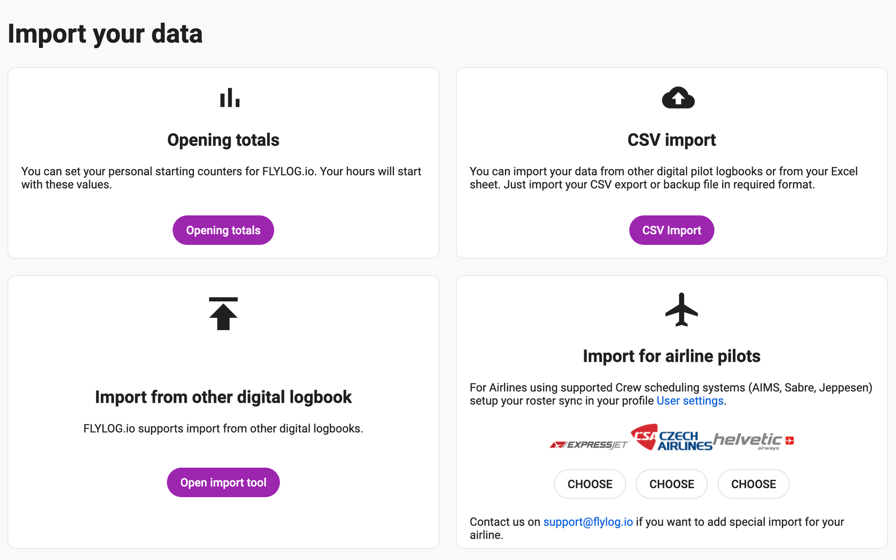The image size is (896, 560).
Task: Click the Import your data page heading
Action: pyautogui.click(x=105, y=34)
